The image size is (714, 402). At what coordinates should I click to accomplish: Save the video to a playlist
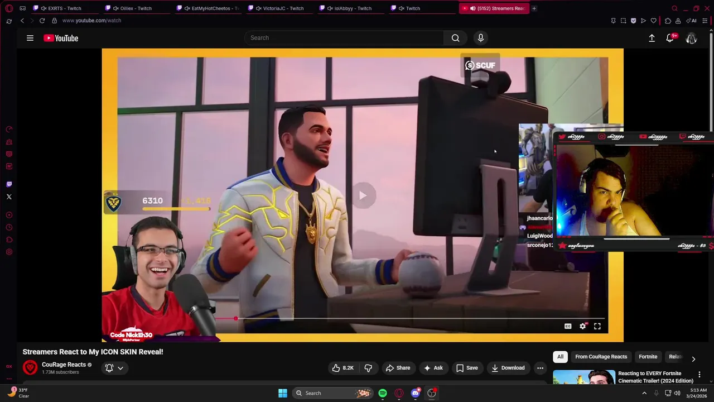467,368
